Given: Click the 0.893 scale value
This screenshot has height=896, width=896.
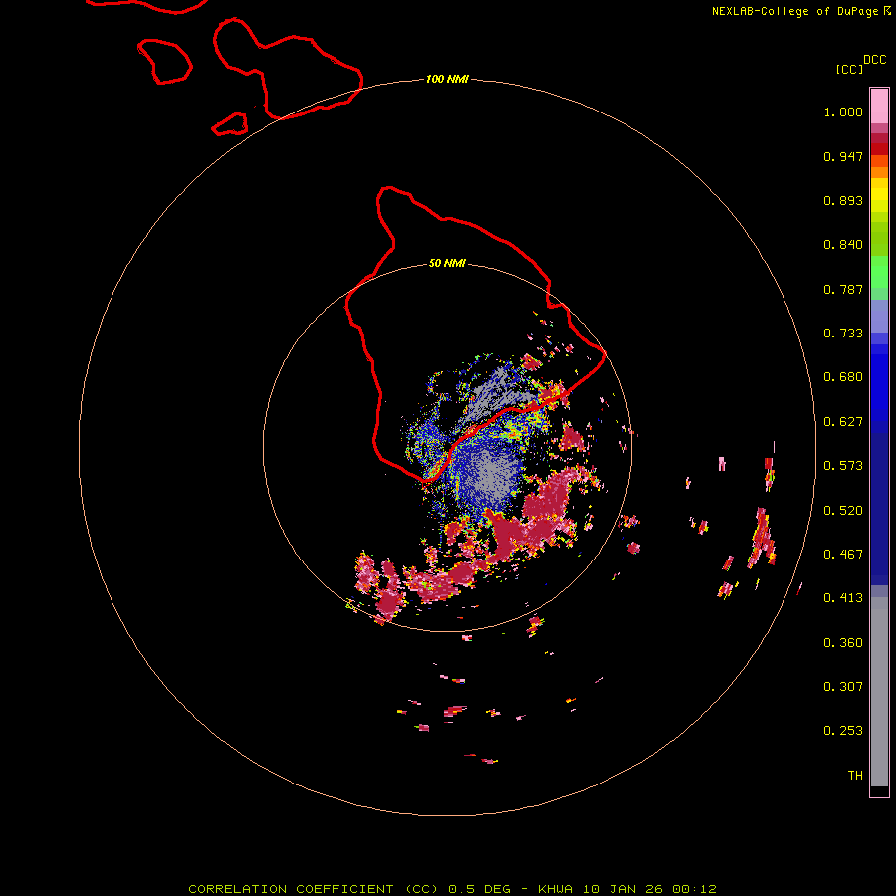Looking at the screenshot, I should [843, 200].
